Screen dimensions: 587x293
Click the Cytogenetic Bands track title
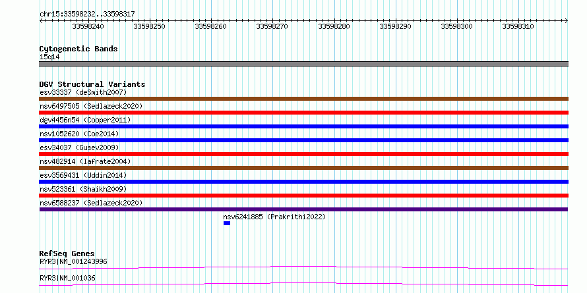pos(78,49)
